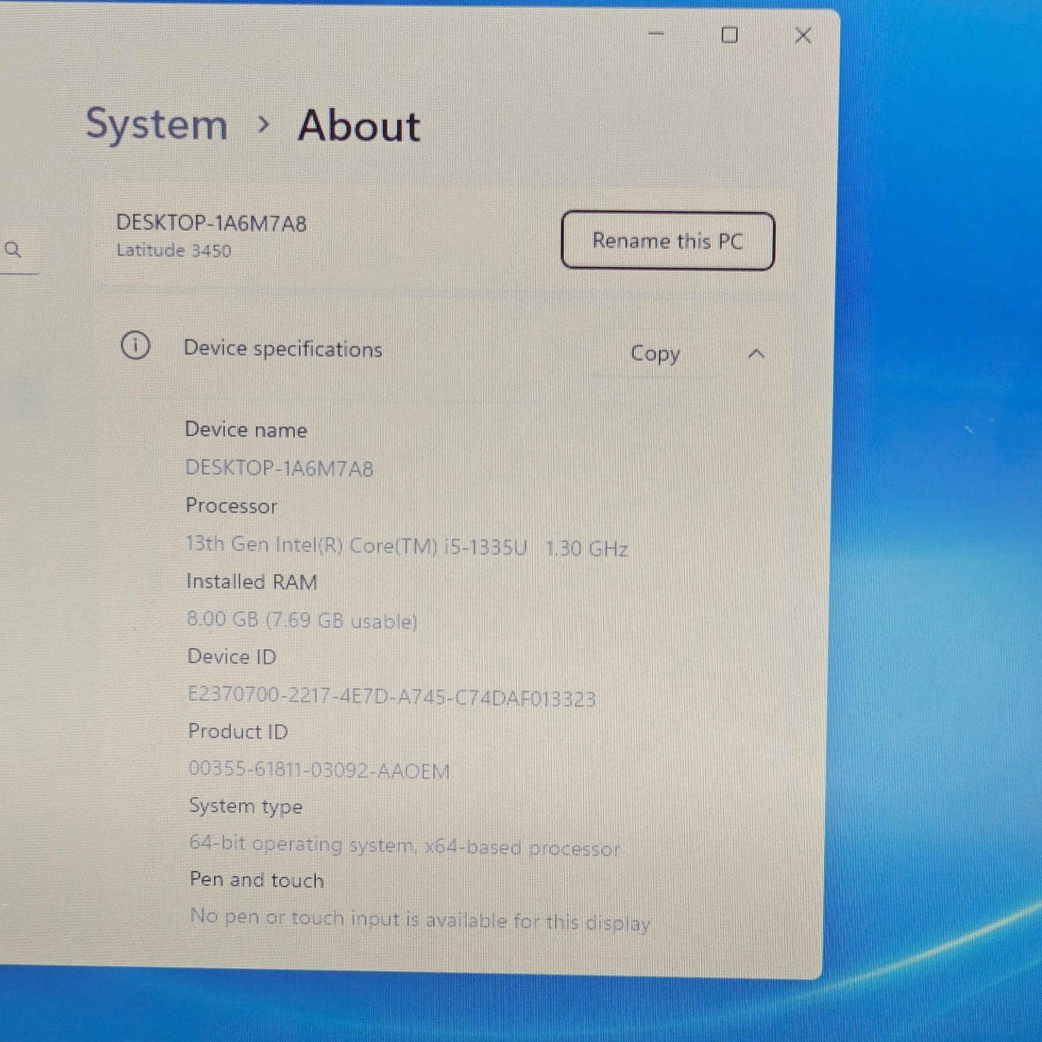Select the 8.00 GB (7.69 GB usable) value
This screenshot has width=1042, height=1042.
coord(302,620)
